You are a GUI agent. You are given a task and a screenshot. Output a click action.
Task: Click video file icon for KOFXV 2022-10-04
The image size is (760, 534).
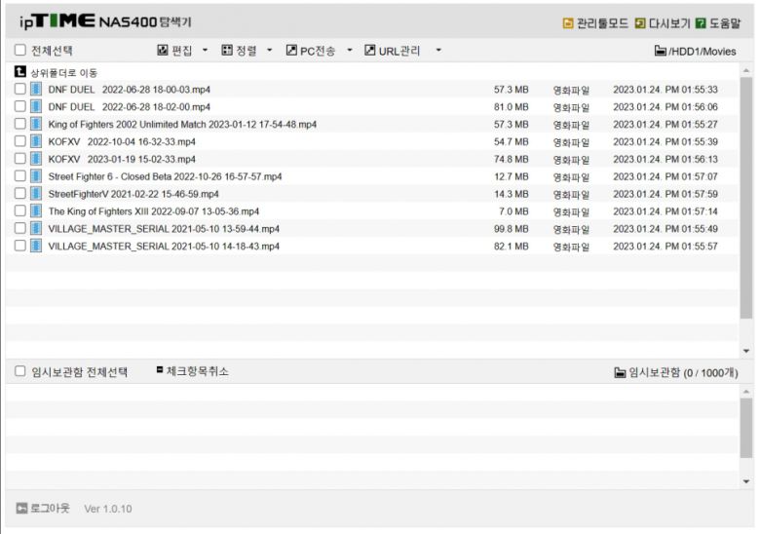click(x=36, y=141)
